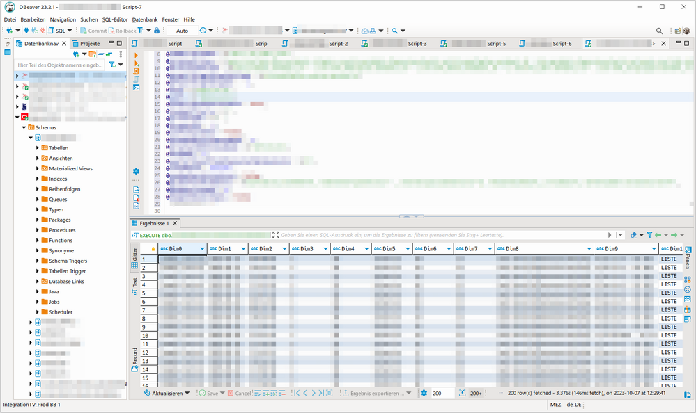
Task: Click Ergebnis exportieren button
Action: click(373, 393)
